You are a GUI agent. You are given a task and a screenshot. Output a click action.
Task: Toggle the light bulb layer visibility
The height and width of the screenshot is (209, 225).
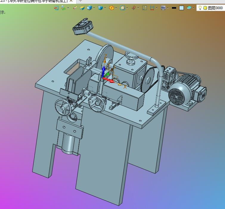point(200,8)
